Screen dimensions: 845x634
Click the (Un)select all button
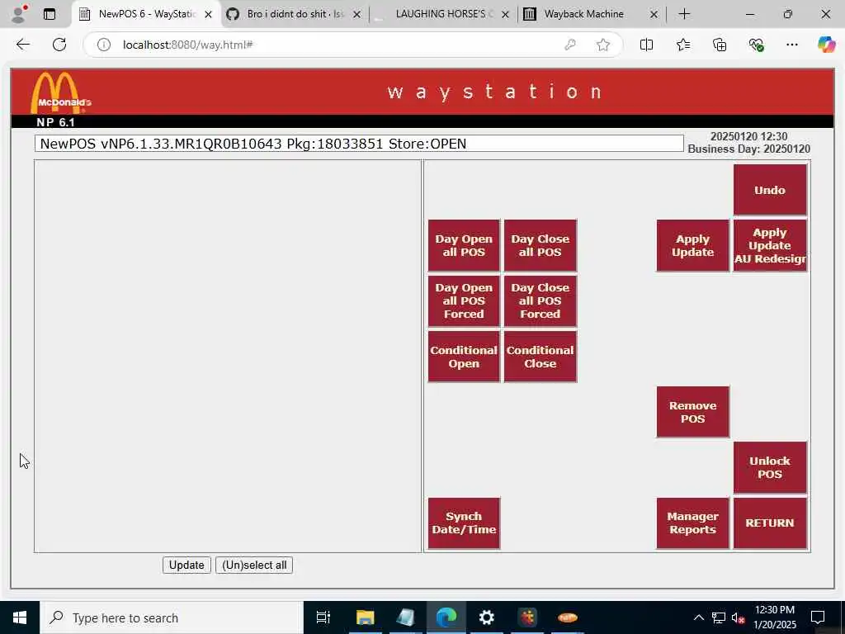(x=254, y=565)
